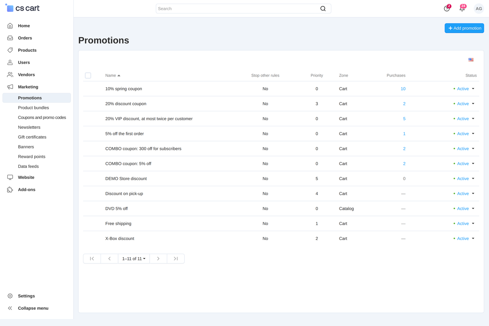Sort the table by Name column
This screenshot has height=326, width=489.
click(x=113, y=75)
